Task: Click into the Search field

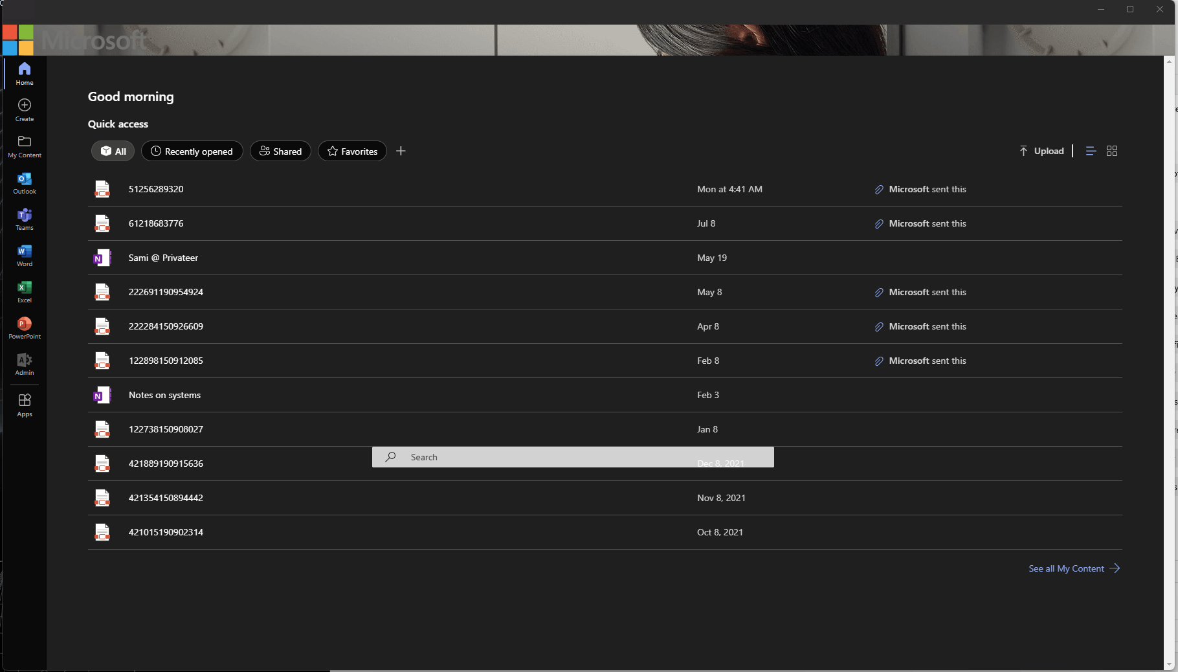Action: click(573, 457)
